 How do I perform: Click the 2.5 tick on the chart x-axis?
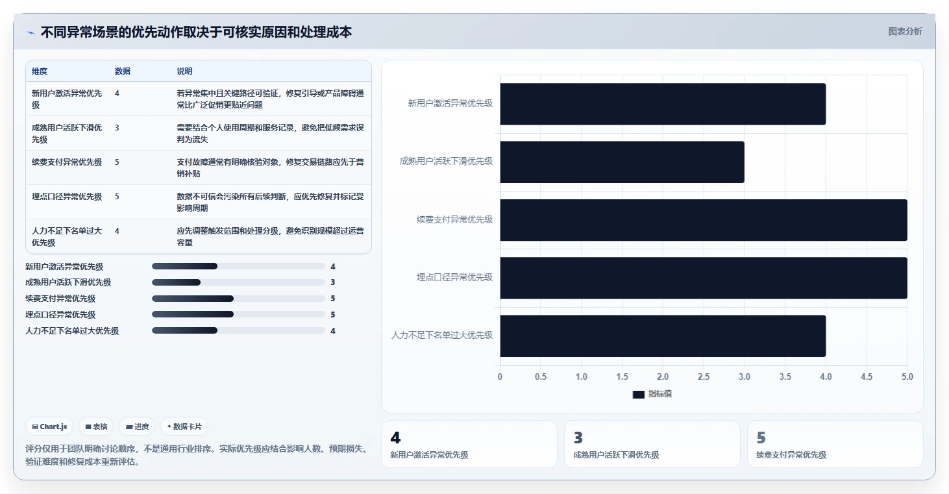point(704,377)
